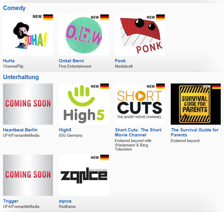Open Short Cuts: The Short Movie Channel link

(138, 132)
